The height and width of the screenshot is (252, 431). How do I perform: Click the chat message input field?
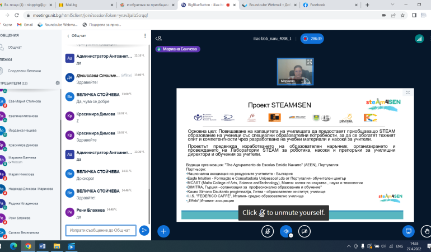[100, 230]
